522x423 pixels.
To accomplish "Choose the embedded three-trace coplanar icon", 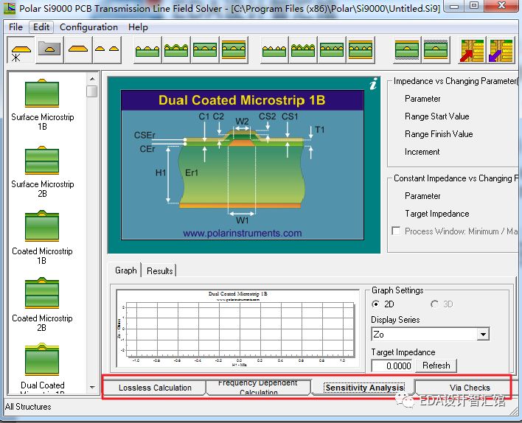I will tap(205, 51).
